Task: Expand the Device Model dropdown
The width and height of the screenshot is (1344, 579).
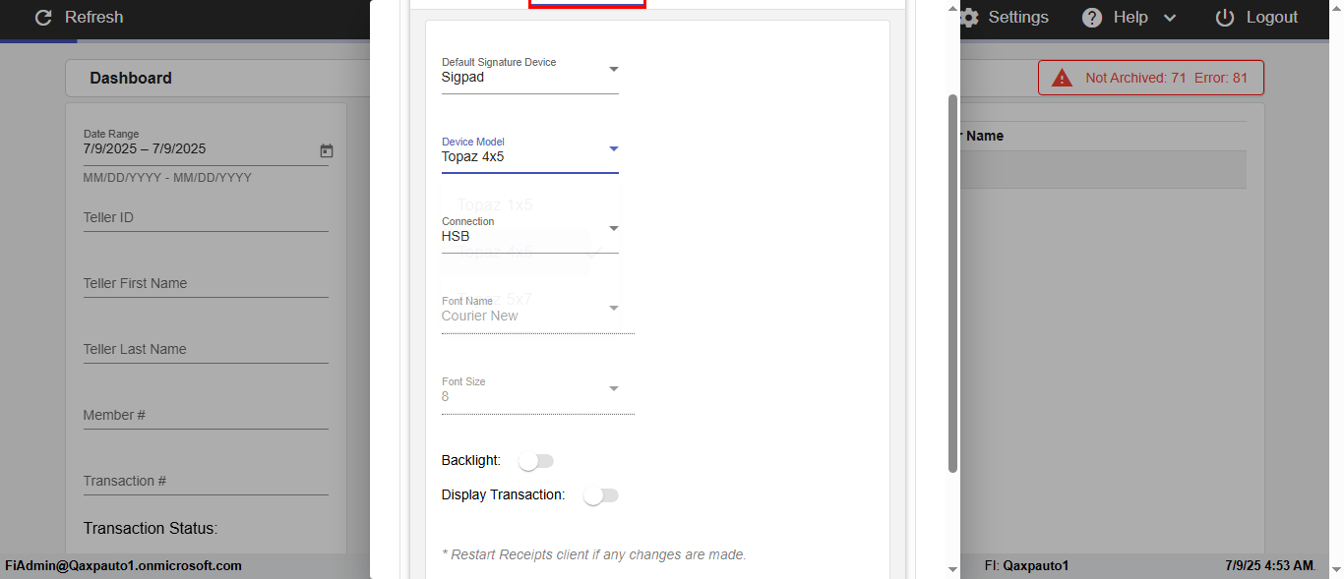Action: coord(529,150)
